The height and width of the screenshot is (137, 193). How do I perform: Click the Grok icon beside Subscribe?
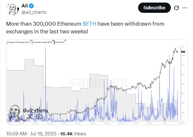[177, 8]
